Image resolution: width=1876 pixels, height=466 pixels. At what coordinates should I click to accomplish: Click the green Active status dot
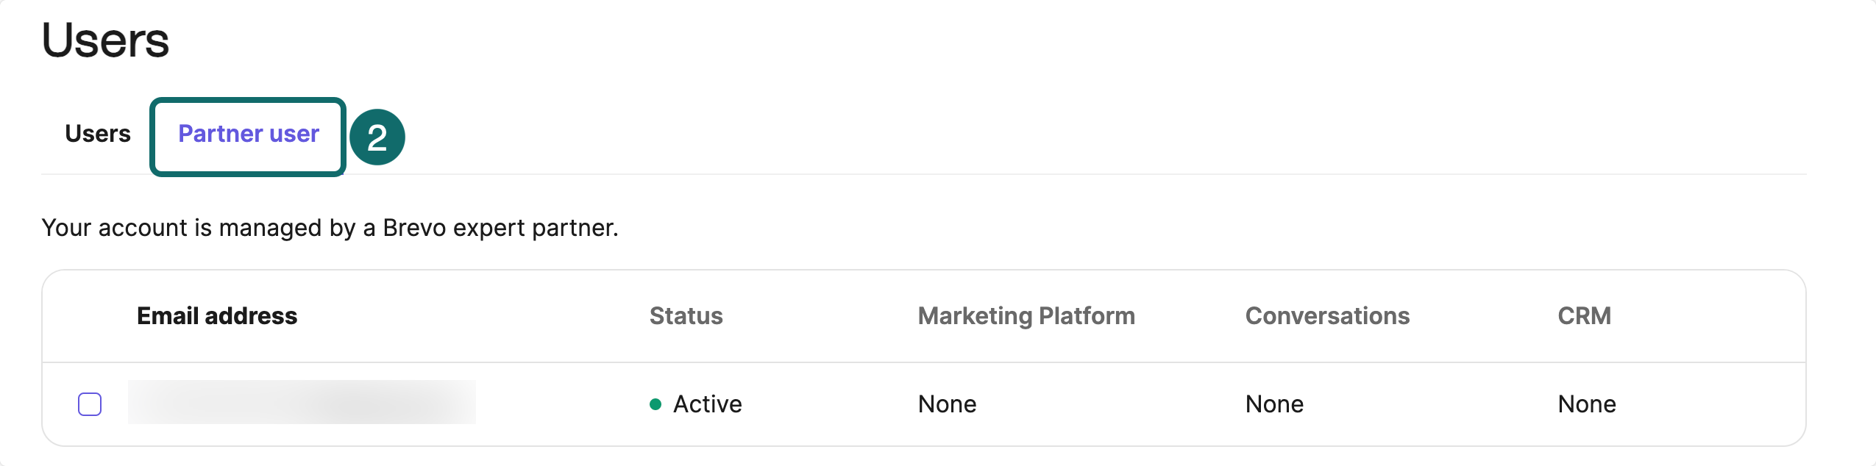pos(655,404)
